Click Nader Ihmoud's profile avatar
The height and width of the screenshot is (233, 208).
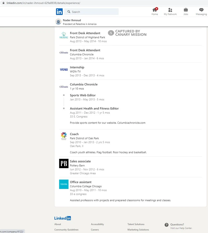58,22
